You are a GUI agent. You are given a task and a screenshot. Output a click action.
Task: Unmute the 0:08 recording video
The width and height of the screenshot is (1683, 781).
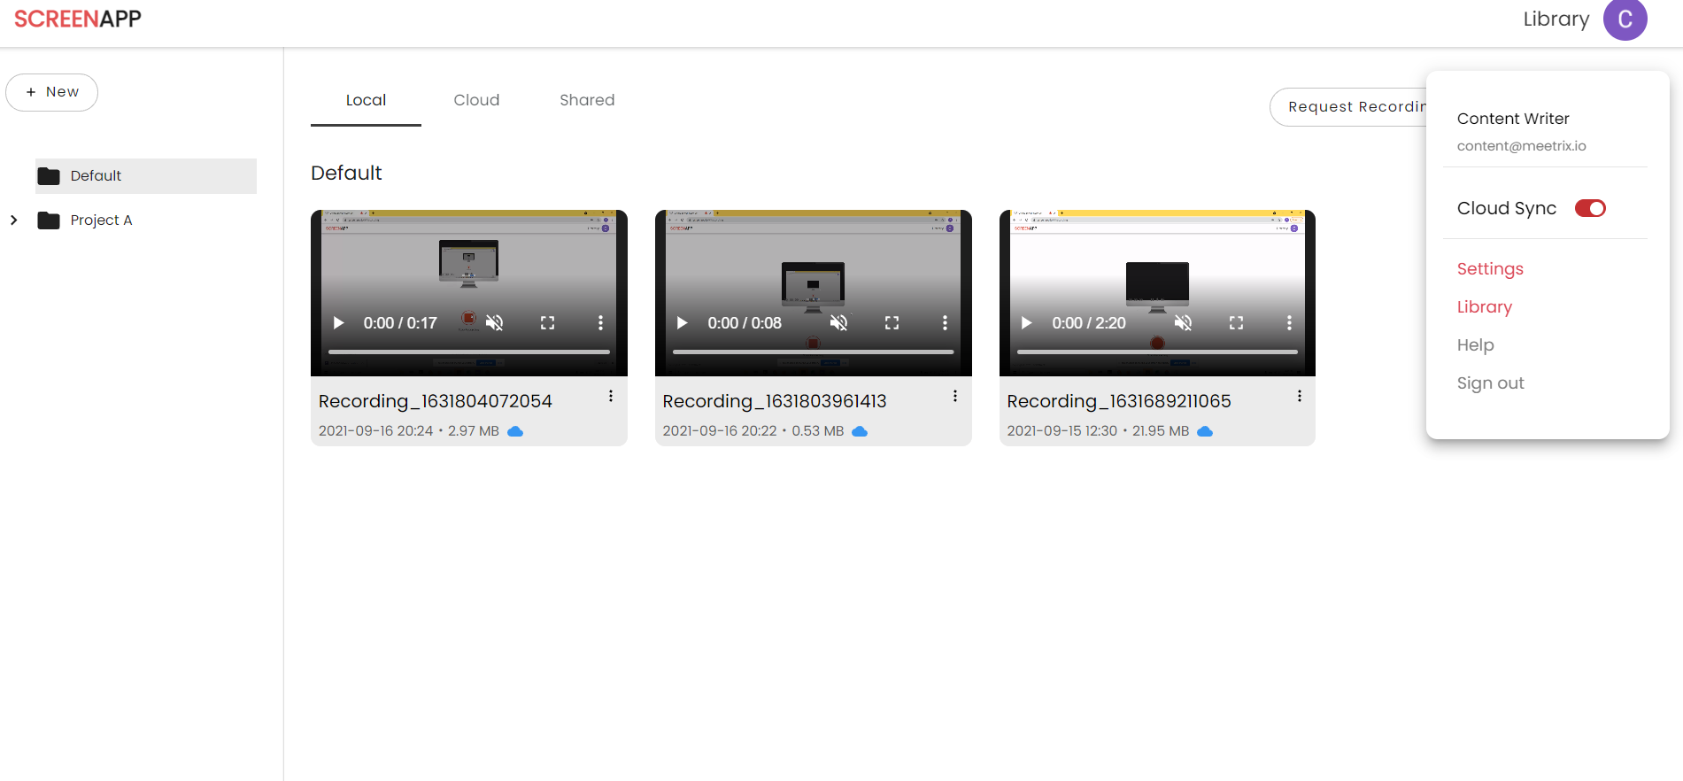point(838,323)
